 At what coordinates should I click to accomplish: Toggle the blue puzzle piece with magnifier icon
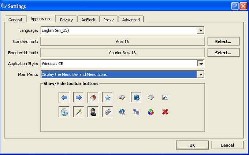click(122, 112)
